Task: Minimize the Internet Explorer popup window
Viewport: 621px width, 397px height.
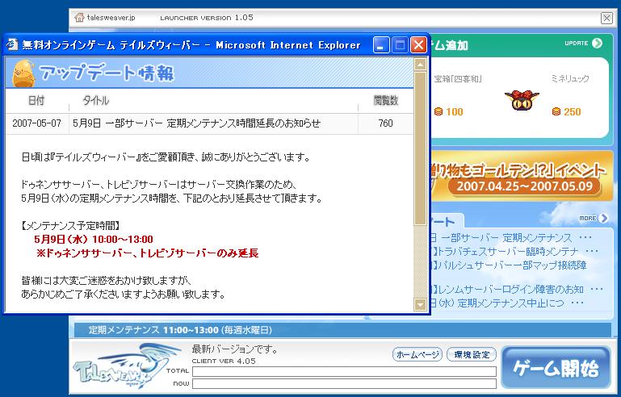Action: coord(381,44)
